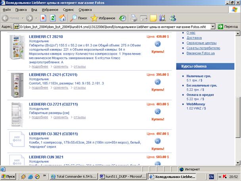
Task: Click the Messenger icon in toolbar
Action: tap(173, 18)
